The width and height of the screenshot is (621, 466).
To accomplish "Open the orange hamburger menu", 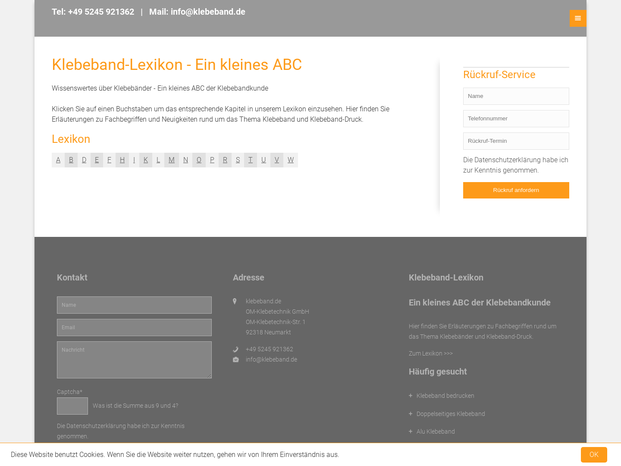I will 577,18.
